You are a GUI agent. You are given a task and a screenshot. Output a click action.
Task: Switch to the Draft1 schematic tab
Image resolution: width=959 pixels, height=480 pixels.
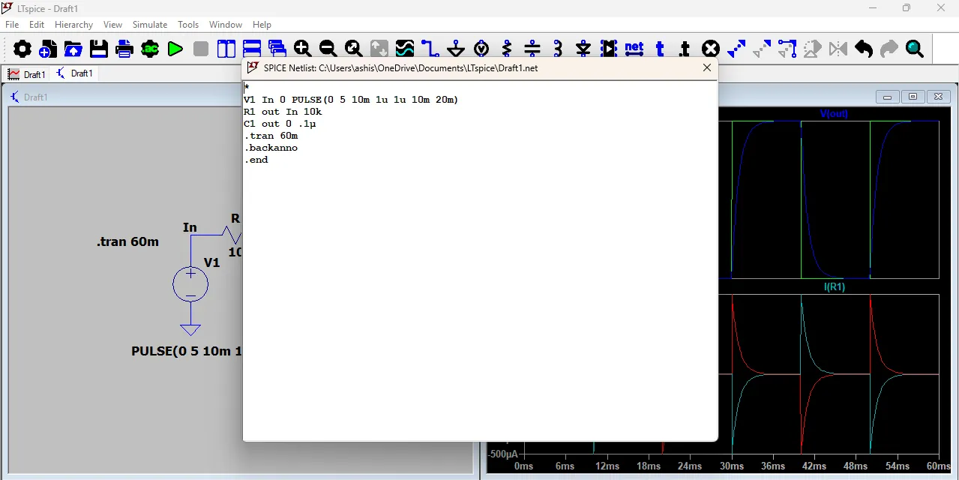[74, 73]
